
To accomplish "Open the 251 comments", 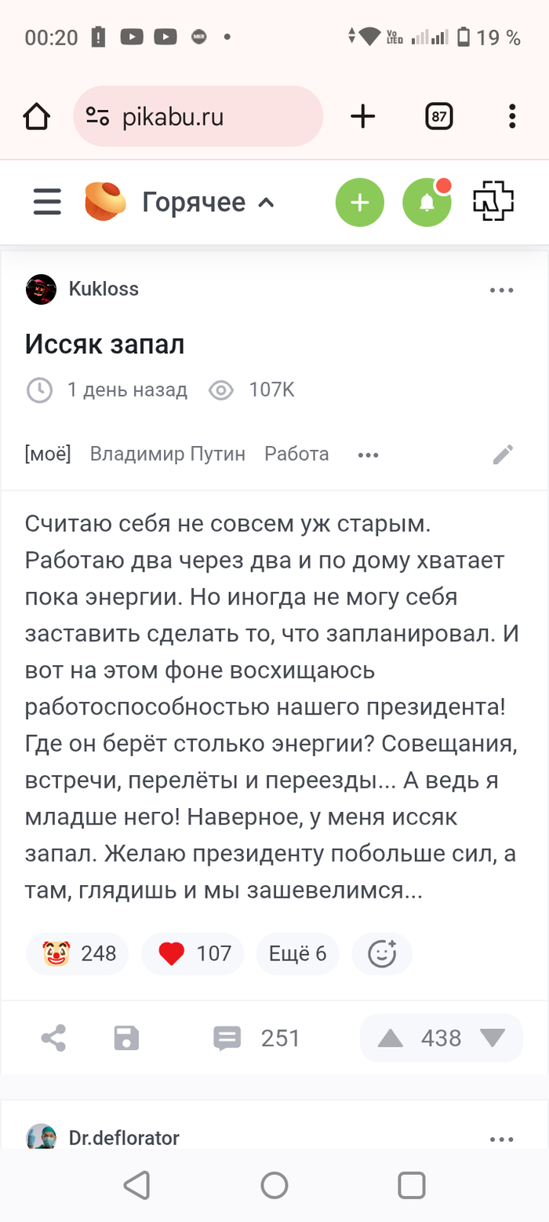I will (257, 1038).
